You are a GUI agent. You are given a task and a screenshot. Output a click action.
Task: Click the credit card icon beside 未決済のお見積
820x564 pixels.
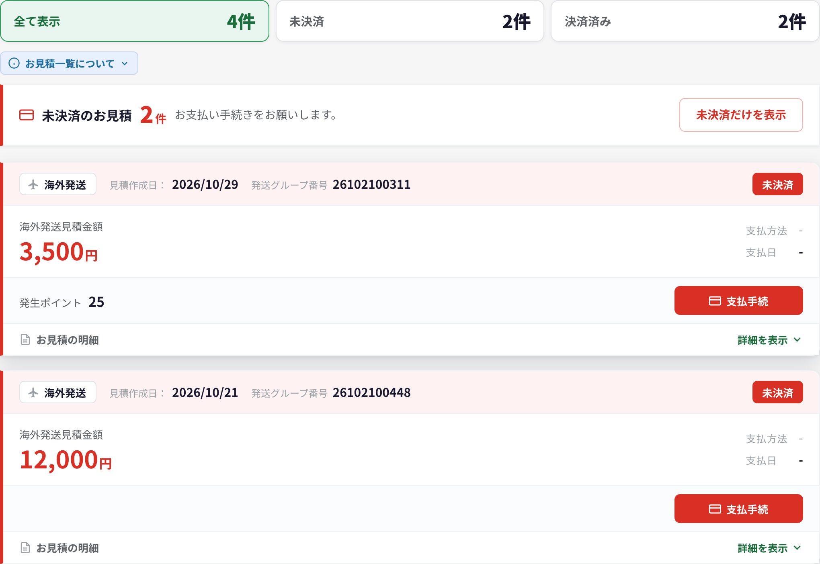pyautogui.click(x=27, y=115)
